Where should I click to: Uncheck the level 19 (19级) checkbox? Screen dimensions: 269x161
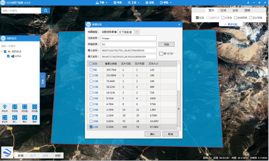(91, 127)
